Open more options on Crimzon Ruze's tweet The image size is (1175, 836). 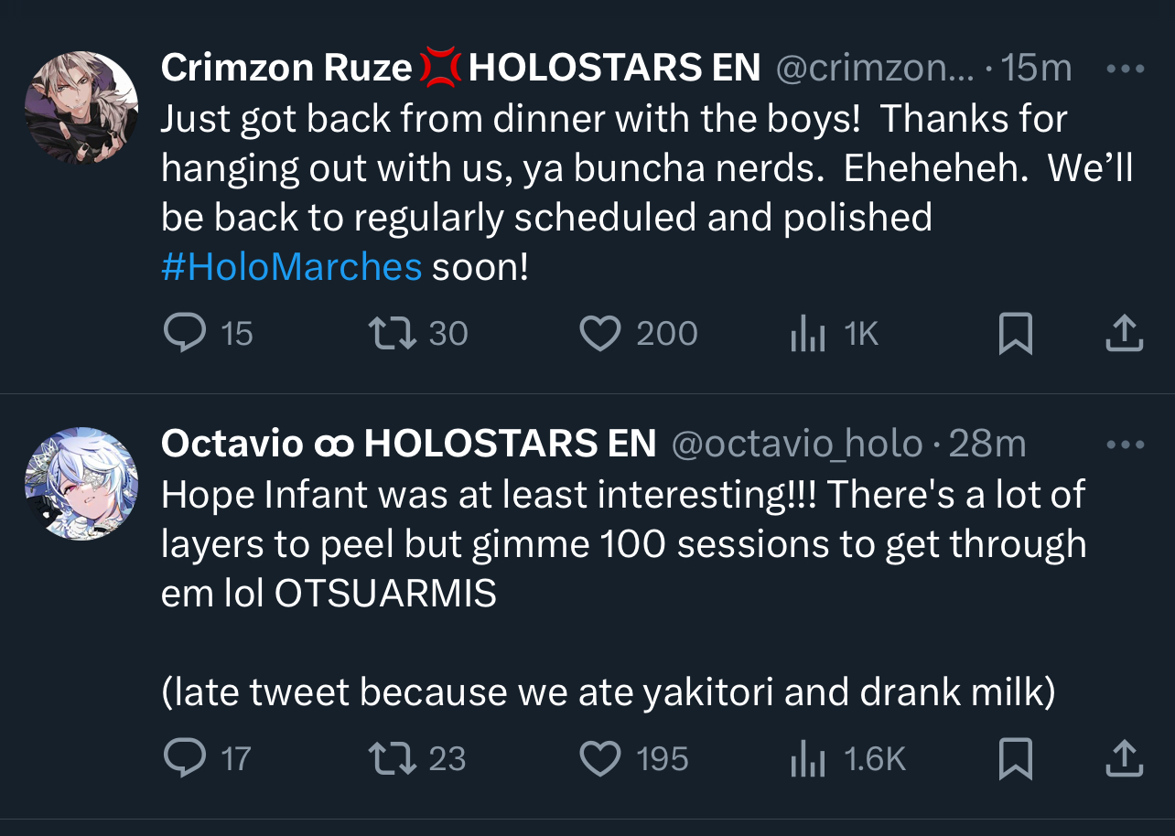(1125, 69)
